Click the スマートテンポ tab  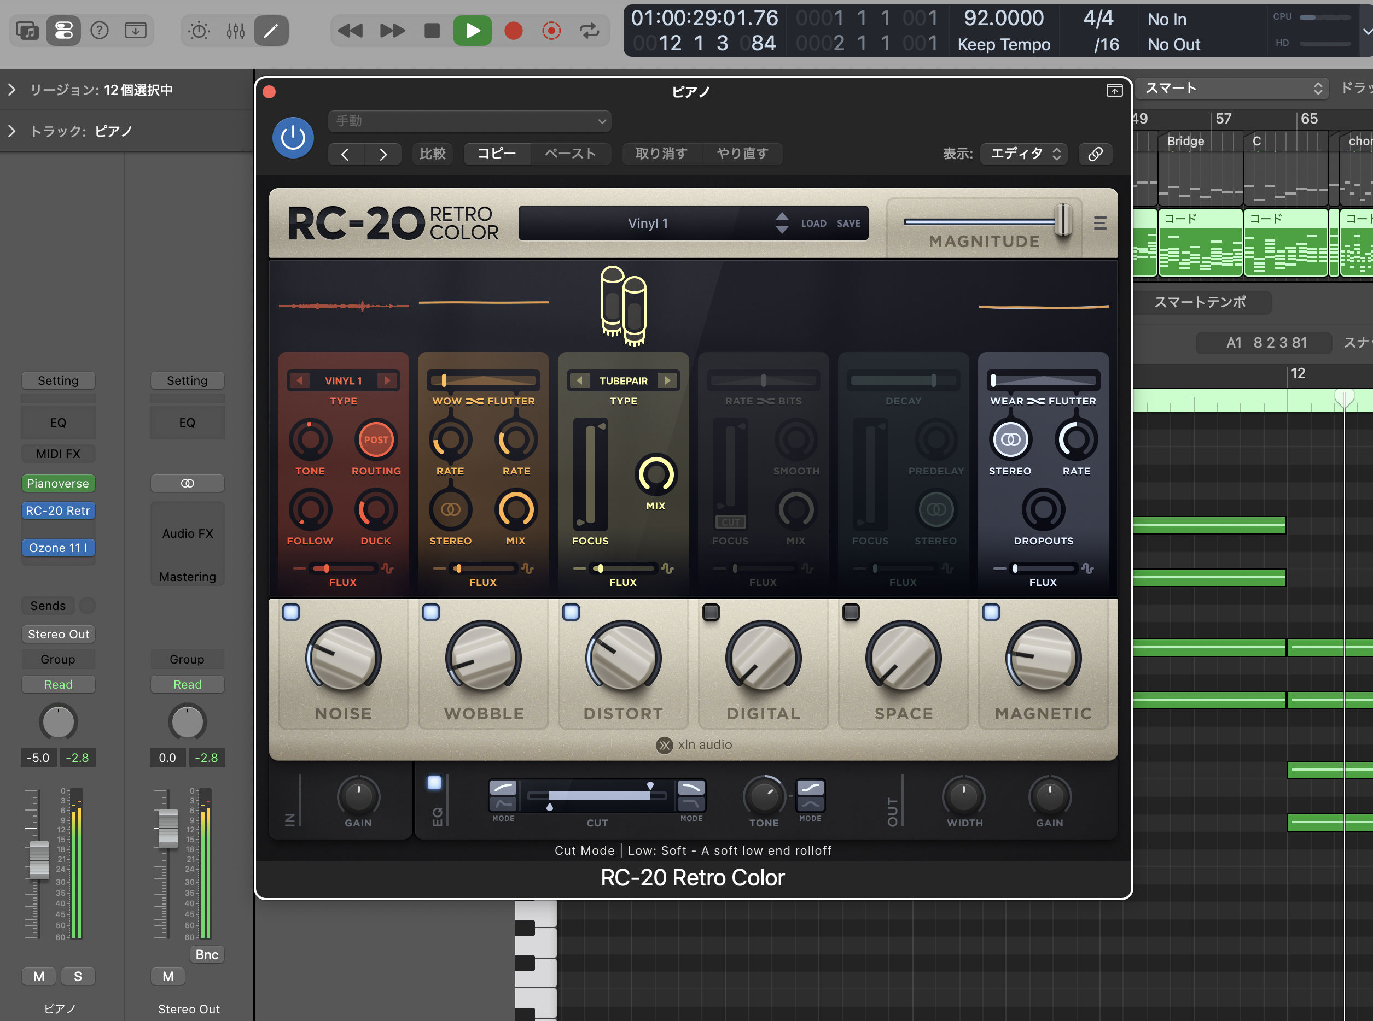point(1201,302)
